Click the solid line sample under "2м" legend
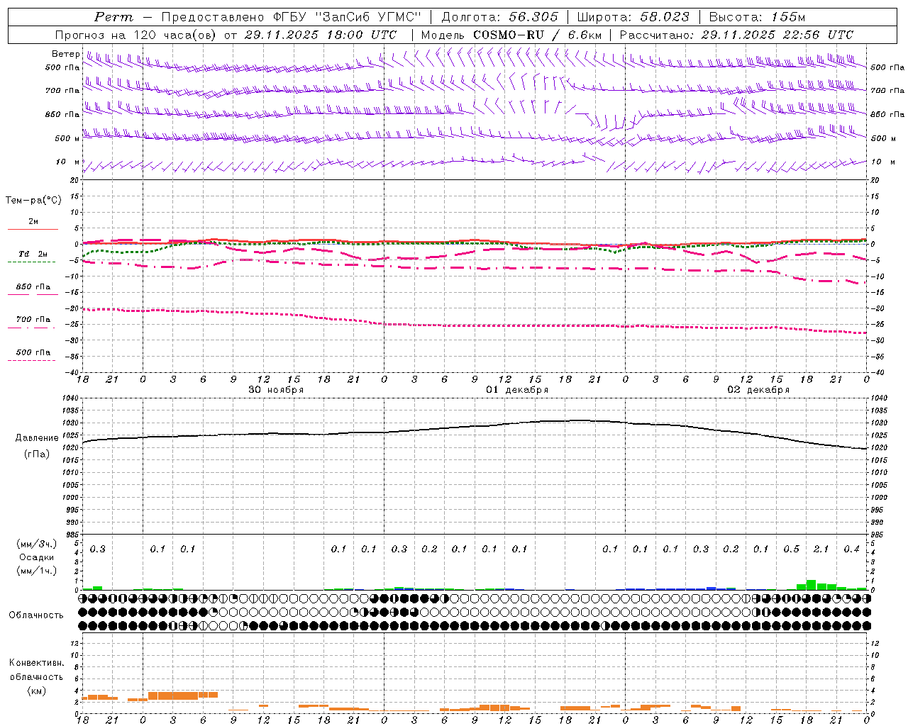Screen dimensions: 908x726 point(33,229)
